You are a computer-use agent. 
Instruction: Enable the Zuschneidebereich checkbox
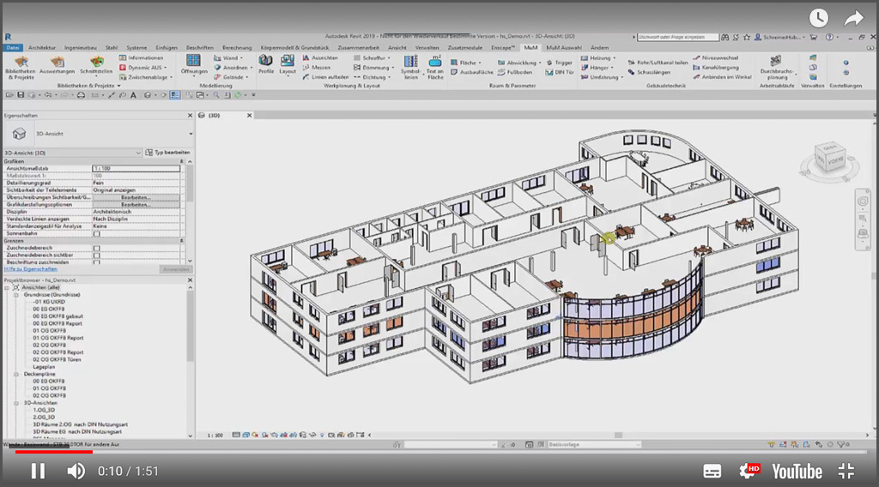96,248
